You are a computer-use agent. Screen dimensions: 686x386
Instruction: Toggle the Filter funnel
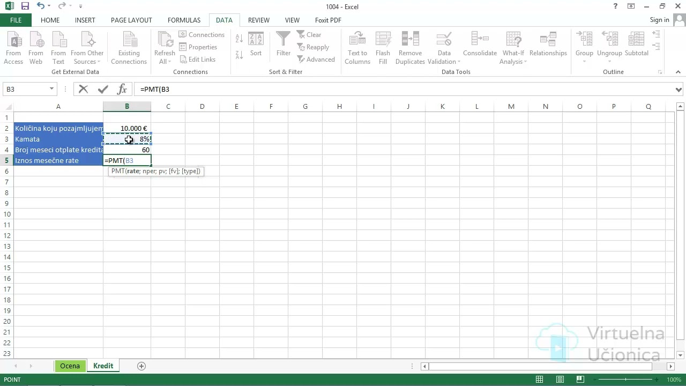(x=284, y=44)
